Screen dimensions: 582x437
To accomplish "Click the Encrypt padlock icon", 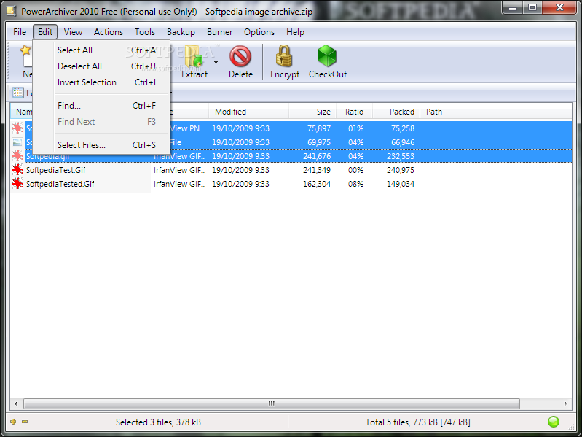I will click(284, 55).
